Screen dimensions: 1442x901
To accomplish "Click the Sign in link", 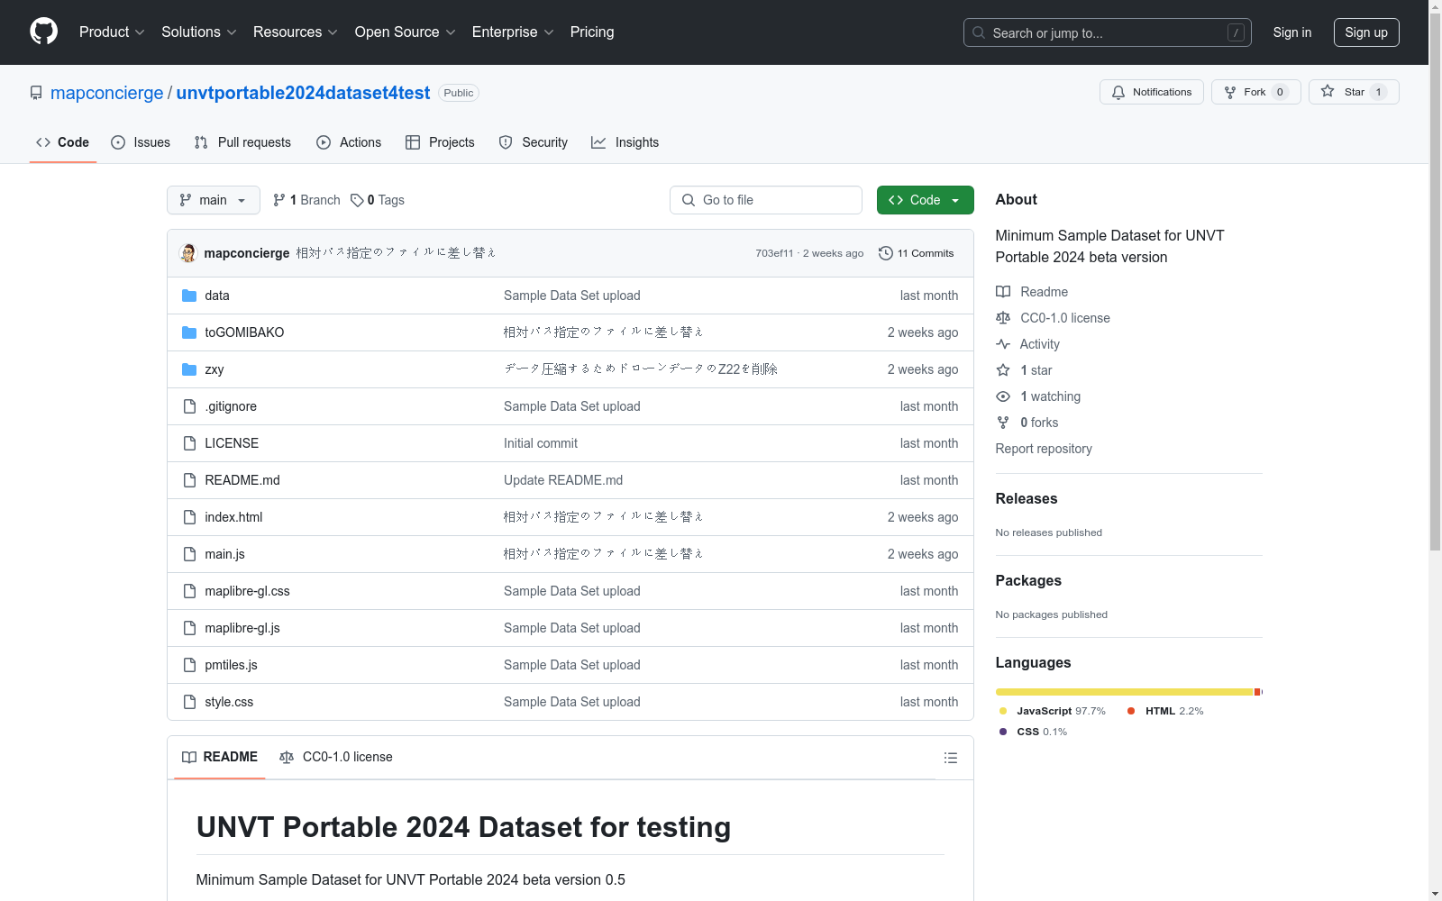I will tap(1292, 32).
